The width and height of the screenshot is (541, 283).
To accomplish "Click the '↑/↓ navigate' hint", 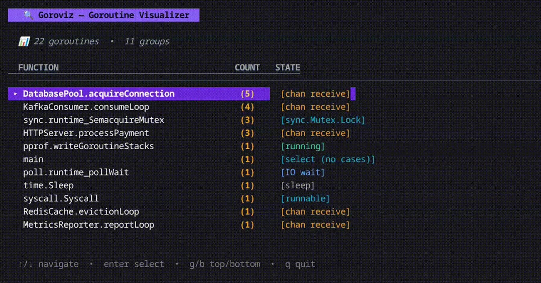I will pyautogui.click(x=49, y=264).
